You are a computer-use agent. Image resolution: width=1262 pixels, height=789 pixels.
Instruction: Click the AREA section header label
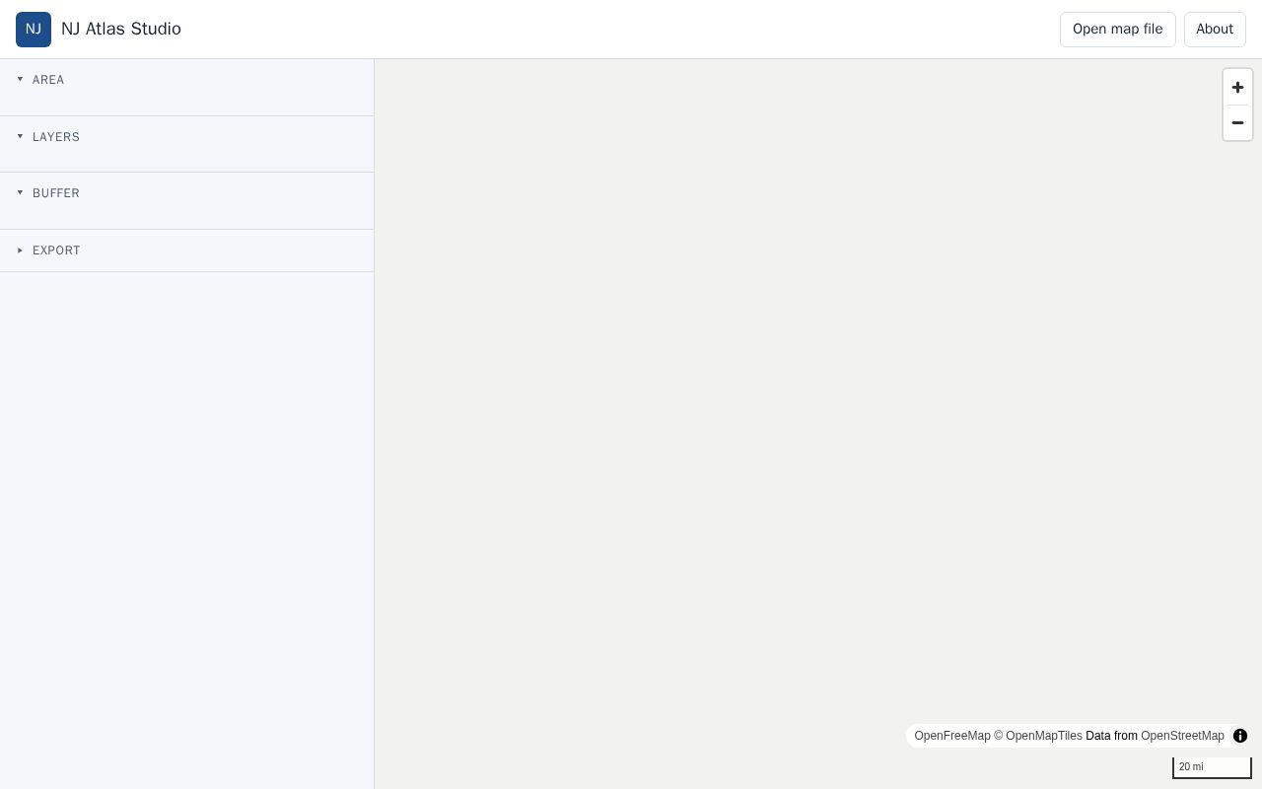pyautogui.click(x=48, y=80)
